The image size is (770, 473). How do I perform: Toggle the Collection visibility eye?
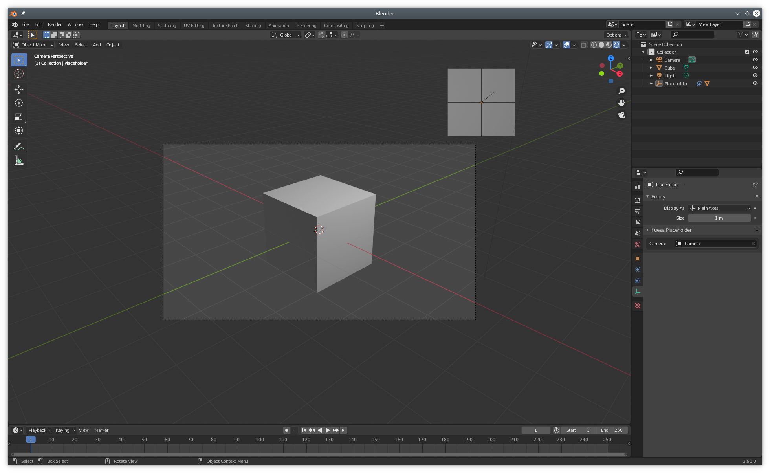coord(755,52)
